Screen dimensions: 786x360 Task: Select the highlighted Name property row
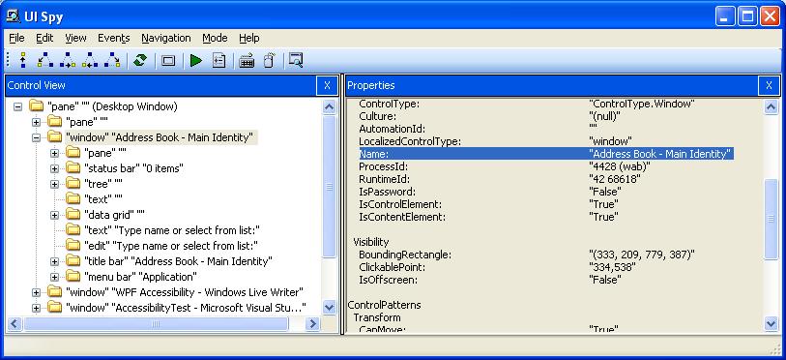click(x=546, y=154)
